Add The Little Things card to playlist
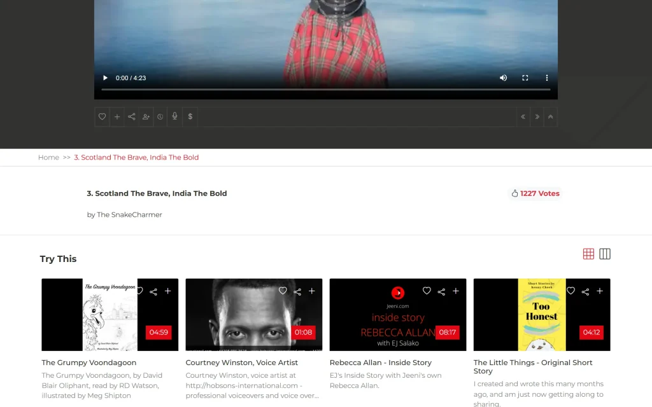The image size is (652, 407). click(x=600, y=291)
